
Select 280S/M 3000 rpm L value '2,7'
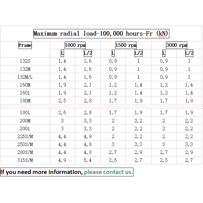(164, 152)
